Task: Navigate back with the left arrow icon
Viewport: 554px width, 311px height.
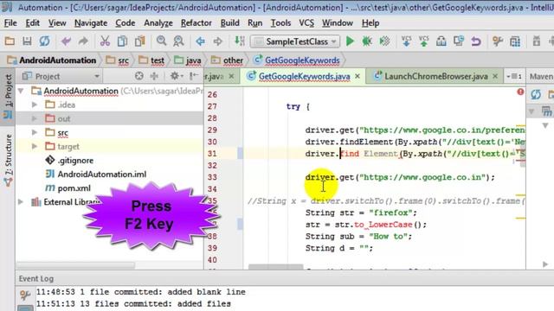Action: (x=200, y=41)
